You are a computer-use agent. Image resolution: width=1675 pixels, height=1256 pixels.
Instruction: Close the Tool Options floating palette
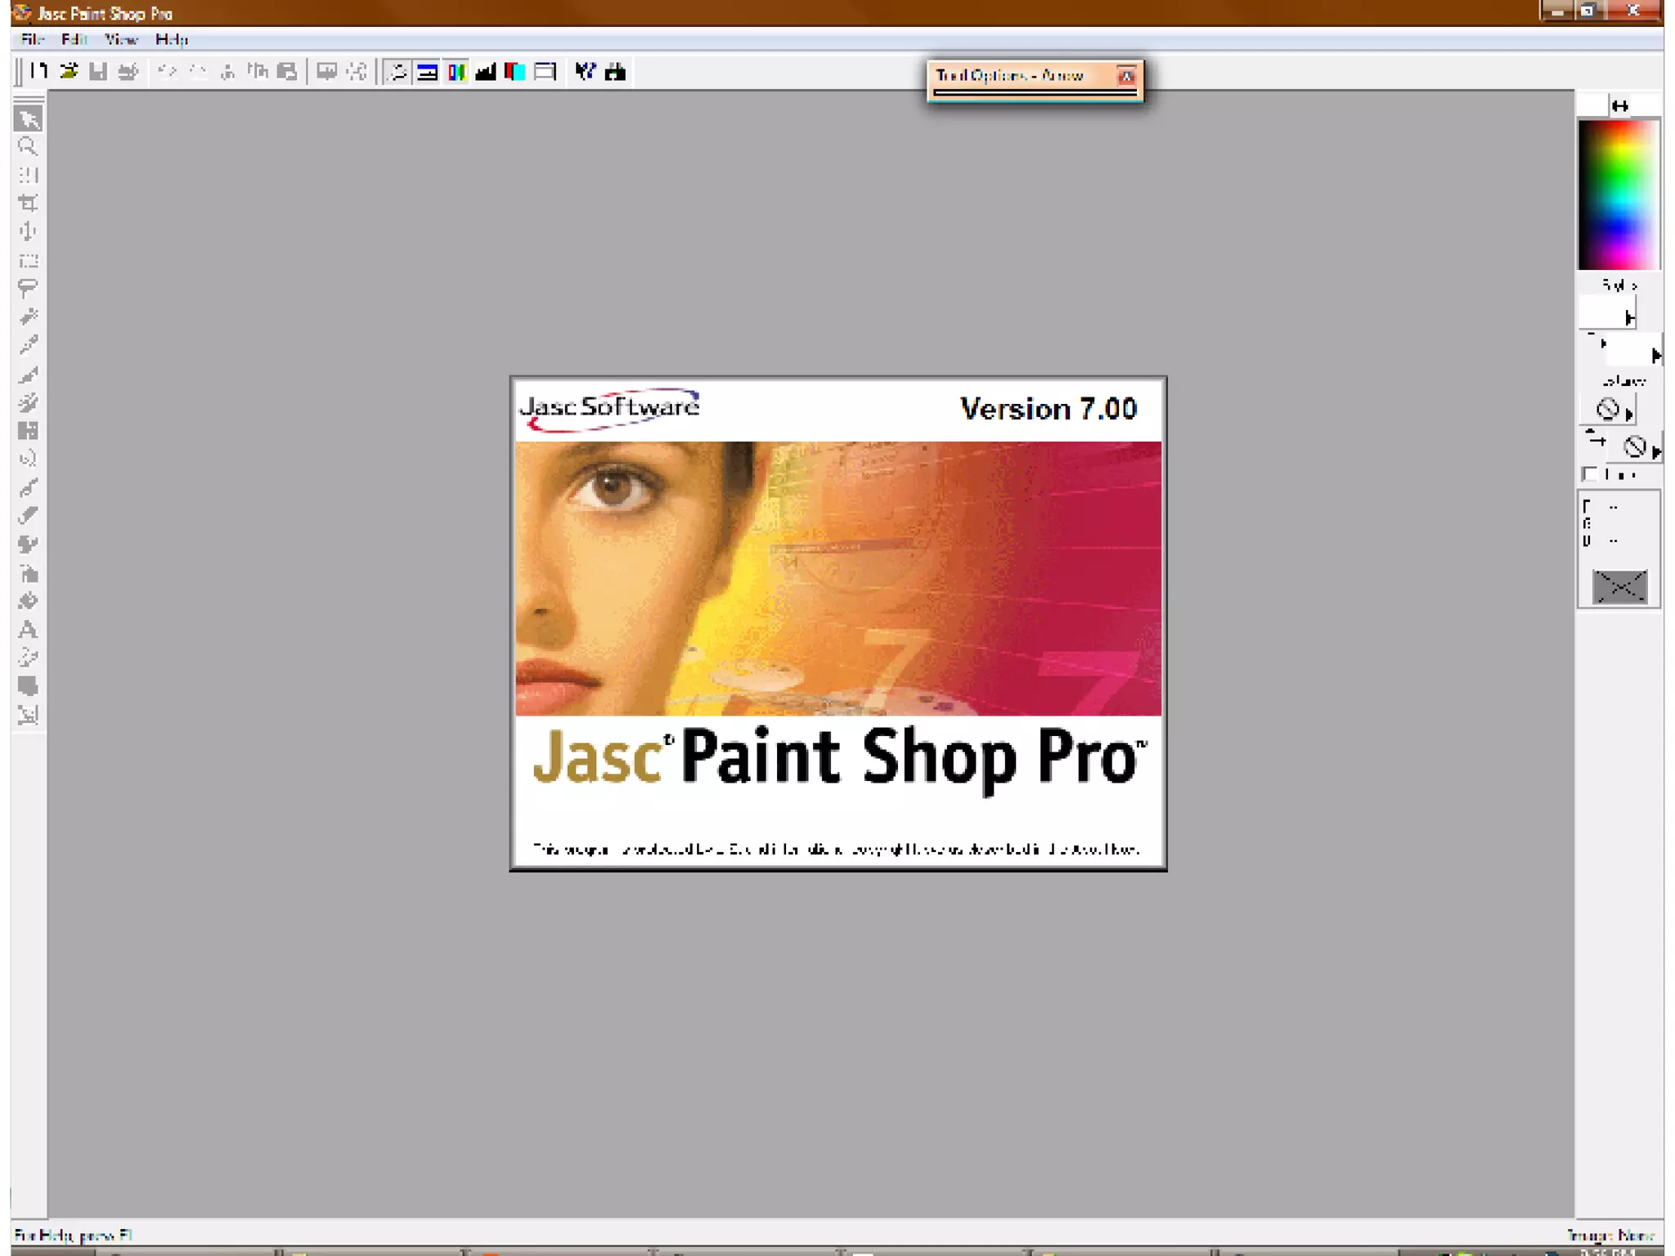tap(1126, 76)
